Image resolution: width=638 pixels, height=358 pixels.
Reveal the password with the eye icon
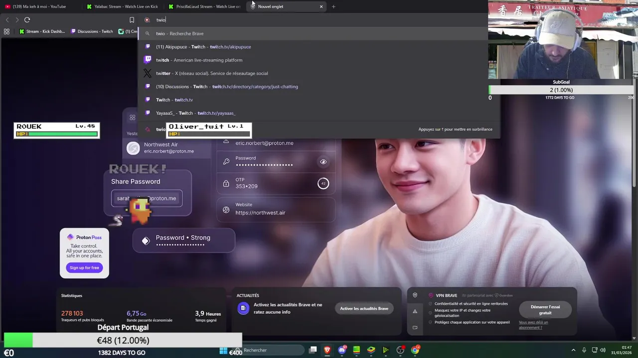[323, 162]
